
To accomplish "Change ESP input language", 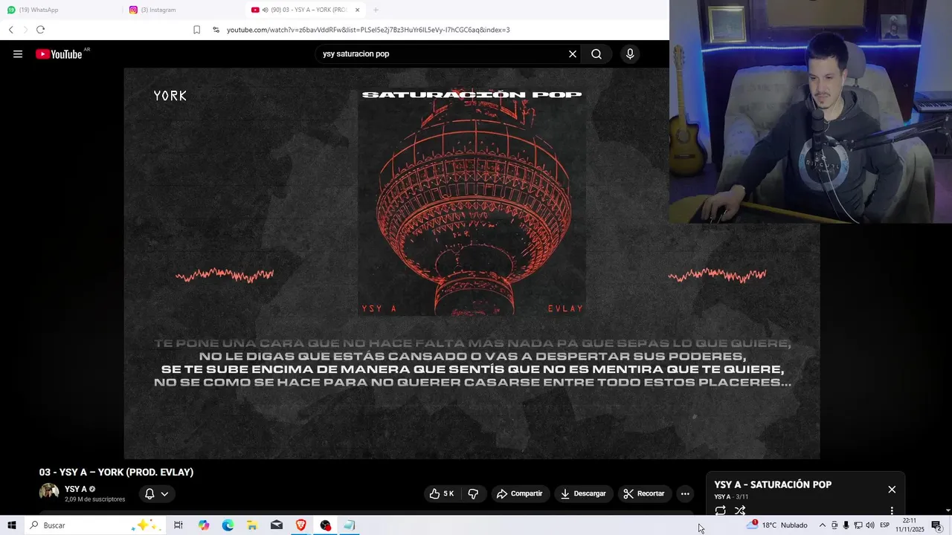I will 885,525.
